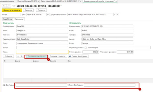Click the Получить стоимость button
The width and height of the screenshot is (153, 92).
click(x=58, y=56)
